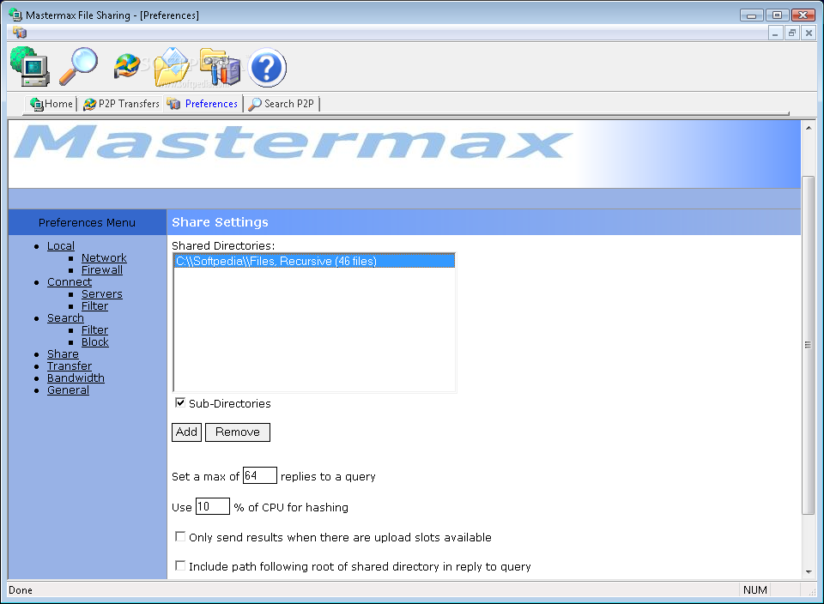This screenshot has width=824, height=604.
Task: Minimize the inner Preferences child window
Action: (x=775, y=33)
